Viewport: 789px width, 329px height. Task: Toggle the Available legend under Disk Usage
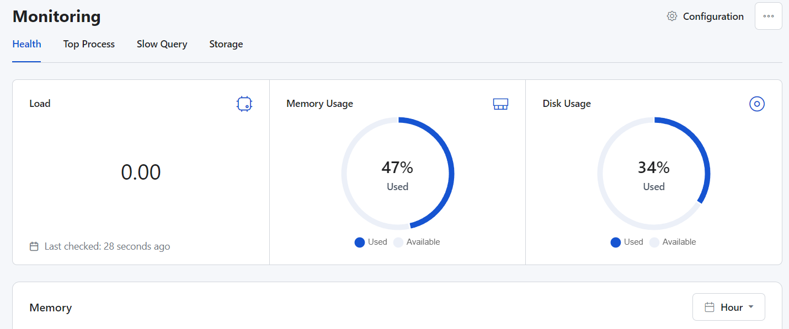pos(673,242)
